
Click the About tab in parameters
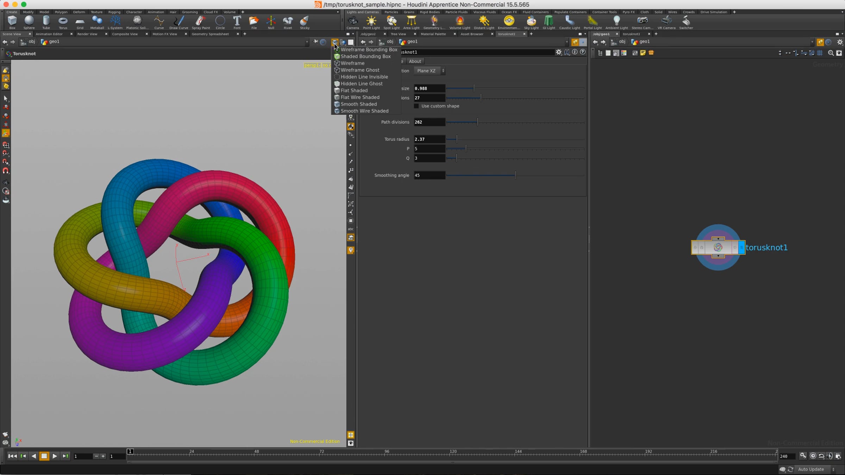point(415,61)
